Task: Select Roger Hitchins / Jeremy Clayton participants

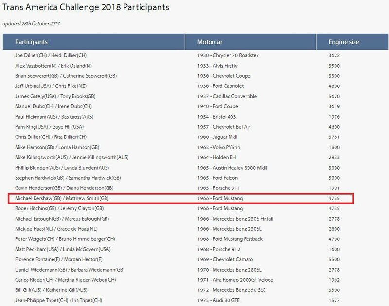Action: 59,208
